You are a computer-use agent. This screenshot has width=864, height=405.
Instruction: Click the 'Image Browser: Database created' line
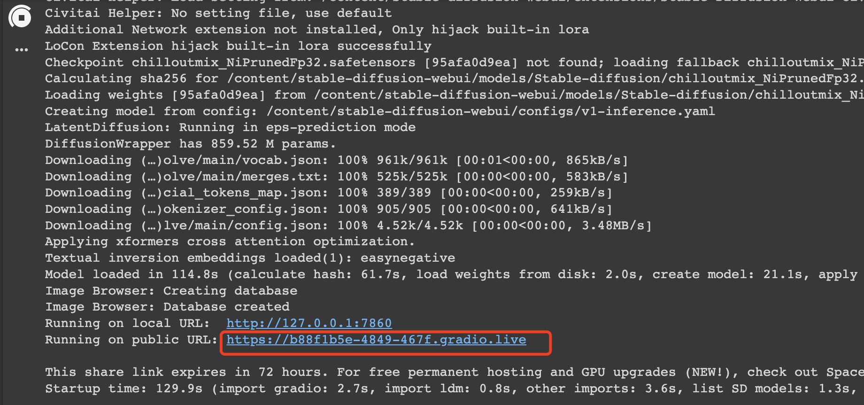pos(167,307)
